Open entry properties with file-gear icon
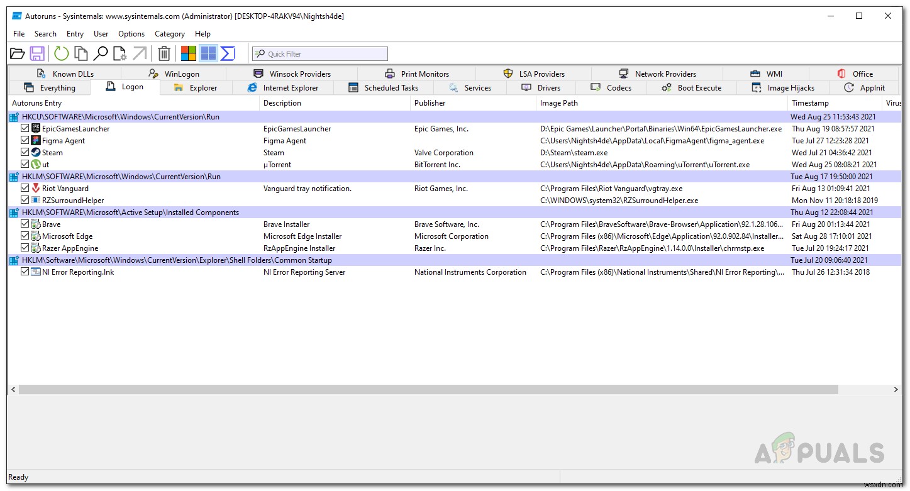 click(x=119, y=53)
